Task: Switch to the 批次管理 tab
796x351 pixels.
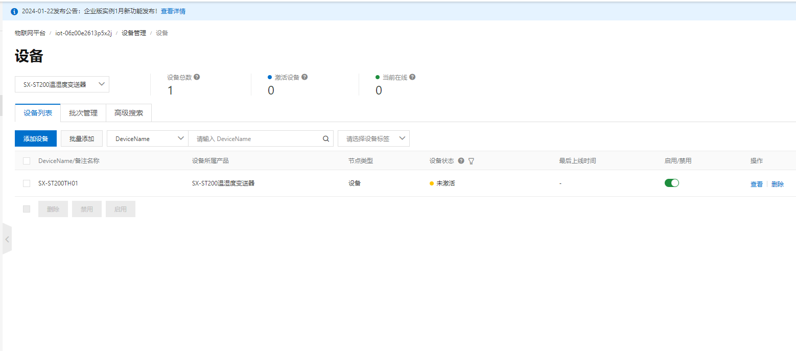Action: coord(83,113)
